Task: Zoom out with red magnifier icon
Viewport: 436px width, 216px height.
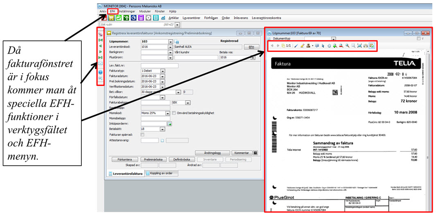Action: 341,46
